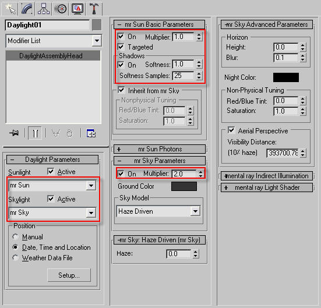Toggle Sunlight Active checkbox
The width and height of the screenshot is (321, 308).
(x=51, y=172)
